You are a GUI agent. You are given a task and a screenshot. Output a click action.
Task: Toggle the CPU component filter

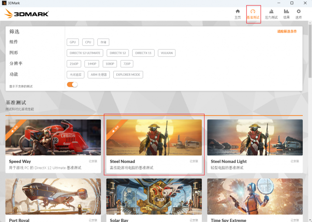point(88,42)
